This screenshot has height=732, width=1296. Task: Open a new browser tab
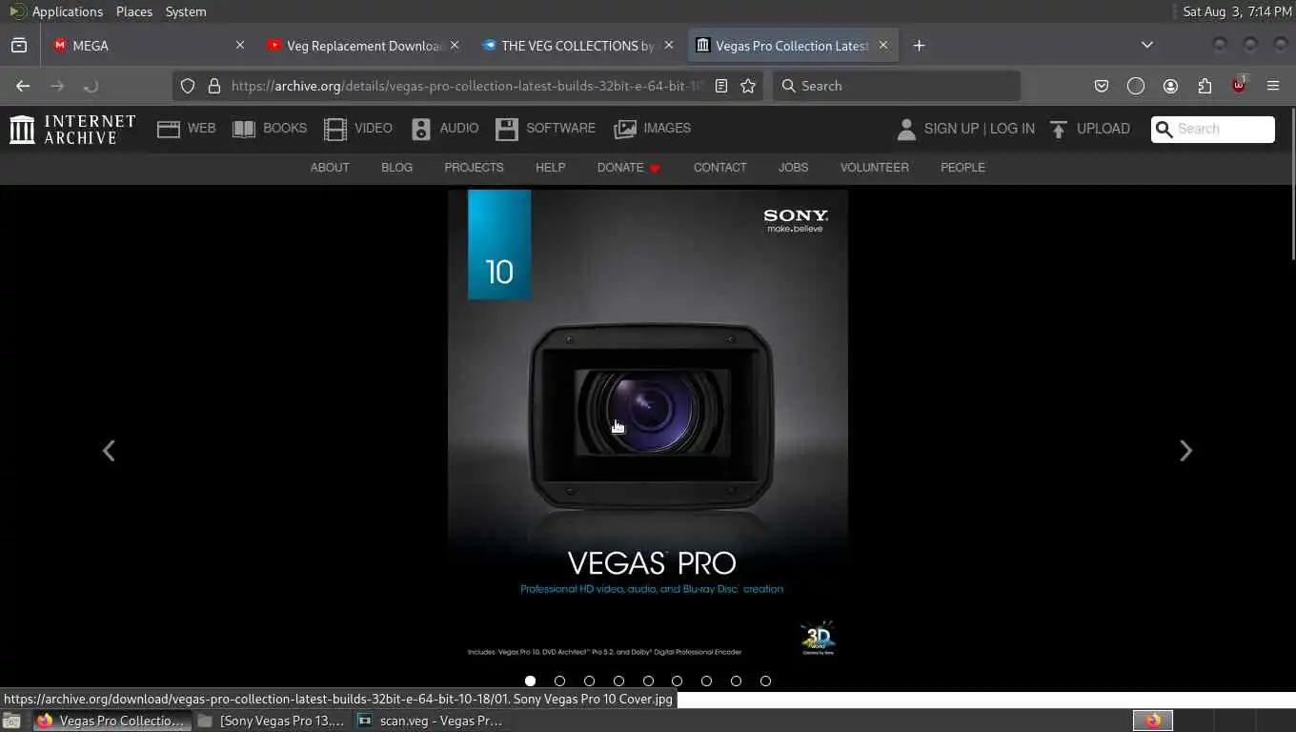tap(919, 45)
